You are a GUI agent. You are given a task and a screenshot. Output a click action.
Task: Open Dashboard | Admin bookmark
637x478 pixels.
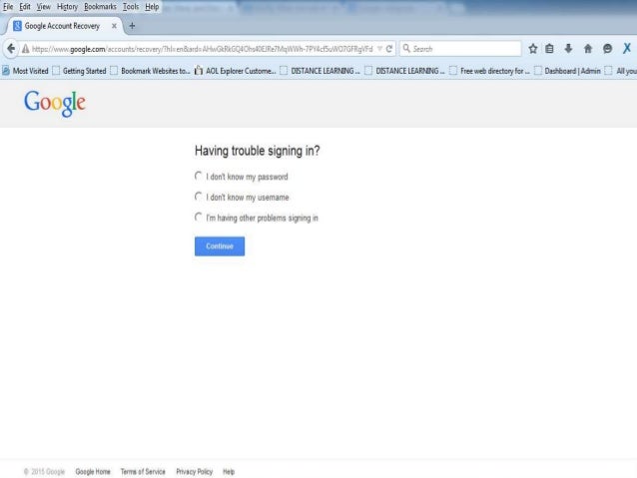point(567,71)
